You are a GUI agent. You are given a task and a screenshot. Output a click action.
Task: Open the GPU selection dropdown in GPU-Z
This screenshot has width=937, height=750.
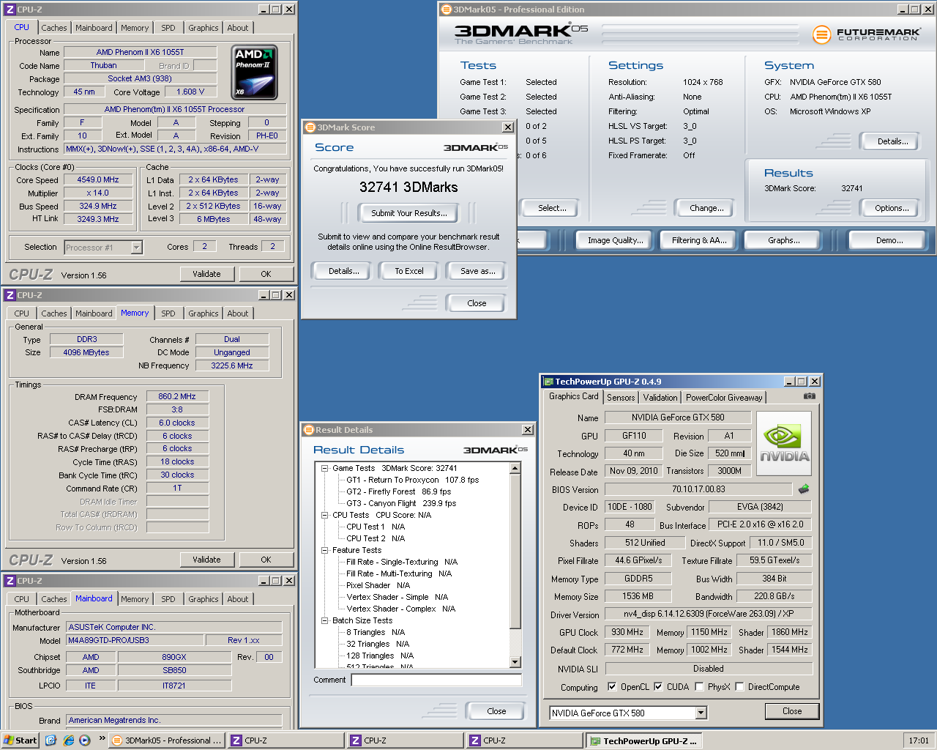[701, 713]
